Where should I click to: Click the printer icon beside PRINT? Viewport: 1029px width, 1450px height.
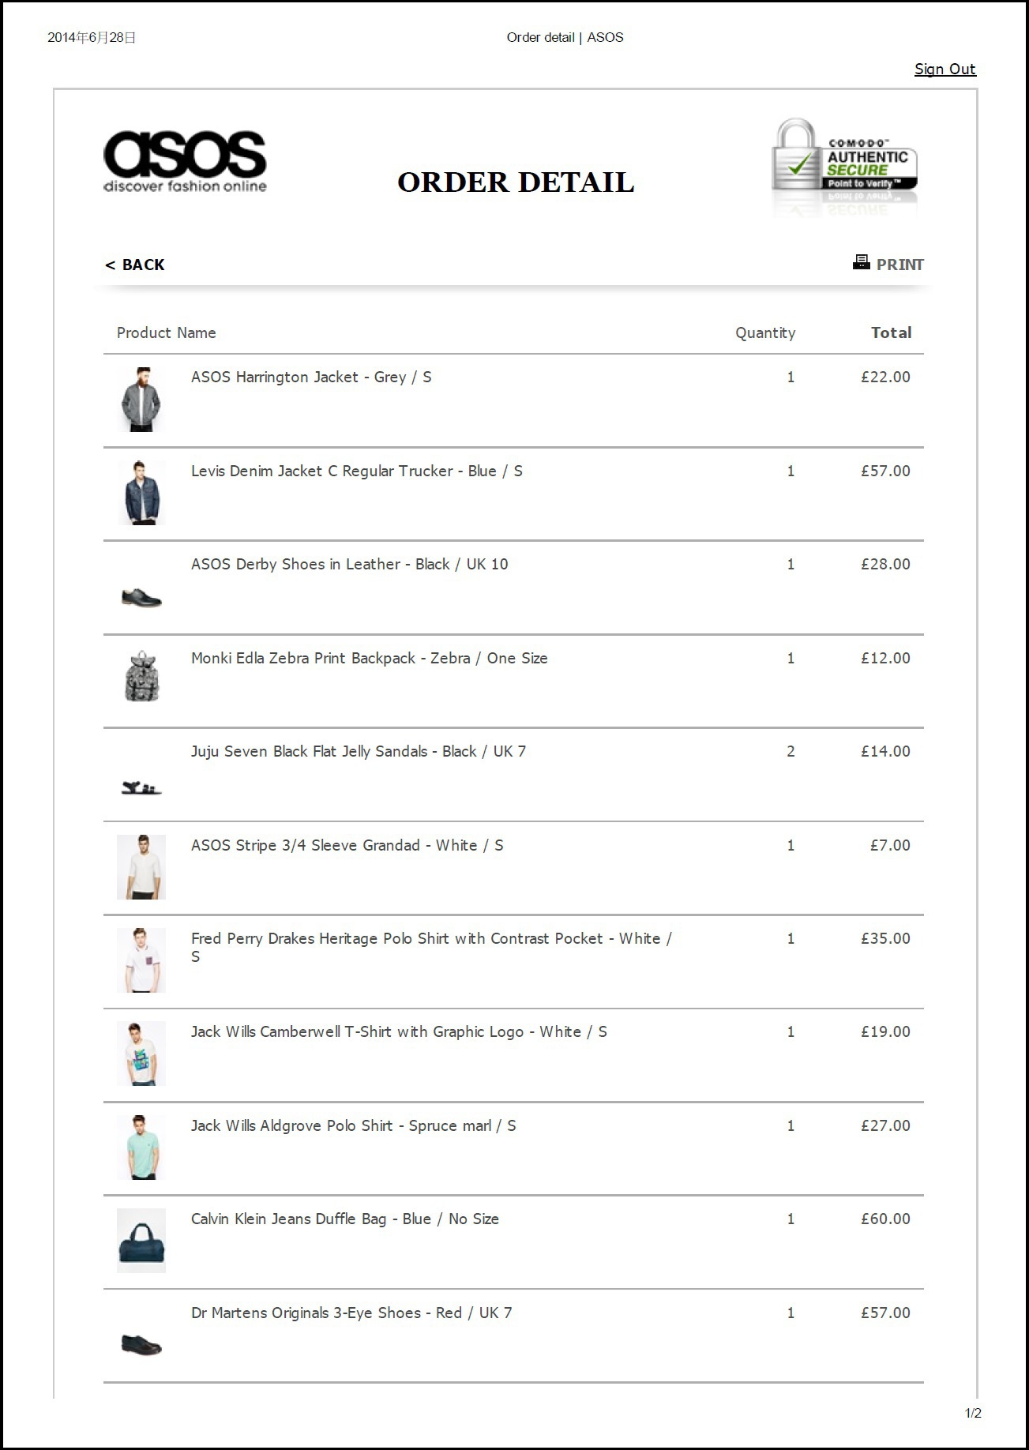(861, 262)
